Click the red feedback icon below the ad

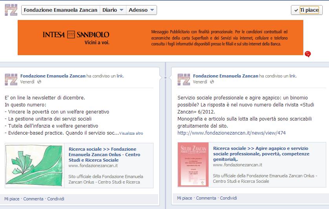308,54
